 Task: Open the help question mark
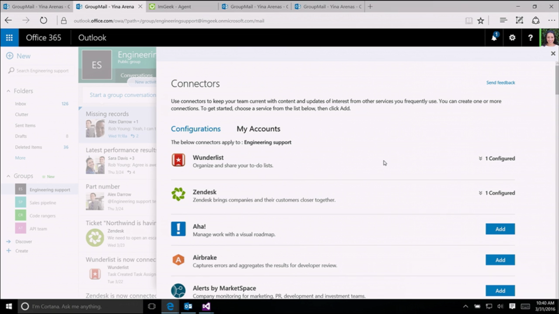pos(530,38)
